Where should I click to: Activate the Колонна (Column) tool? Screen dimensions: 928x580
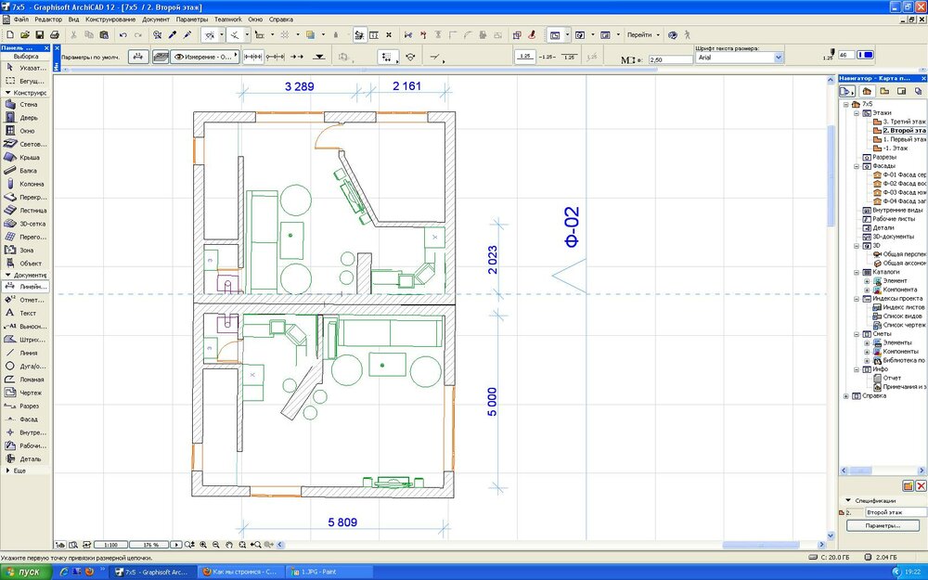pyautogui.click(x=30, y=184)
